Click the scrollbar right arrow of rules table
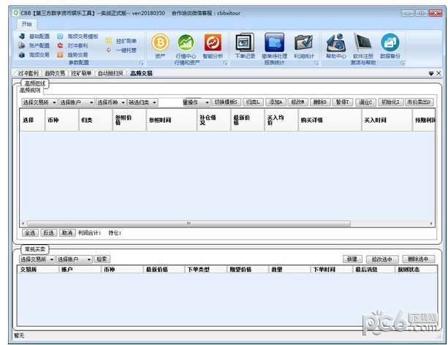The image size is (448, 345). coord(431,224)
